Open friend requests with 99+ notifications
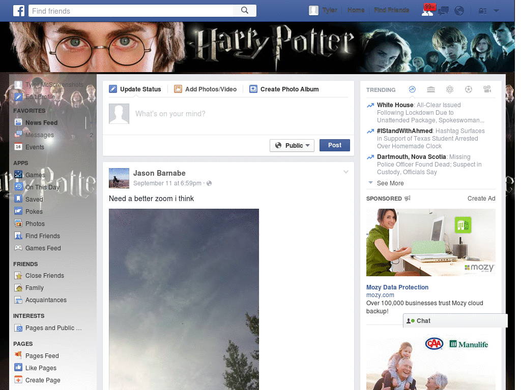This screenshot has width=521, height=390. 427,10
